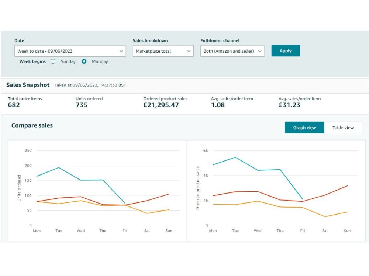Click the Sales Snapshot heading
This screenshot has height=276, width=369.
point(28,85)
